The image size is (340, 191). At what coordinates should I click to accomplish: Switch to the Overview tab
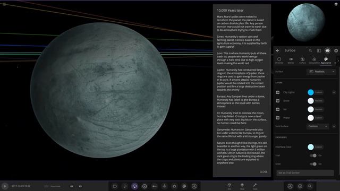pyautogui.click(x=279, y=60)
